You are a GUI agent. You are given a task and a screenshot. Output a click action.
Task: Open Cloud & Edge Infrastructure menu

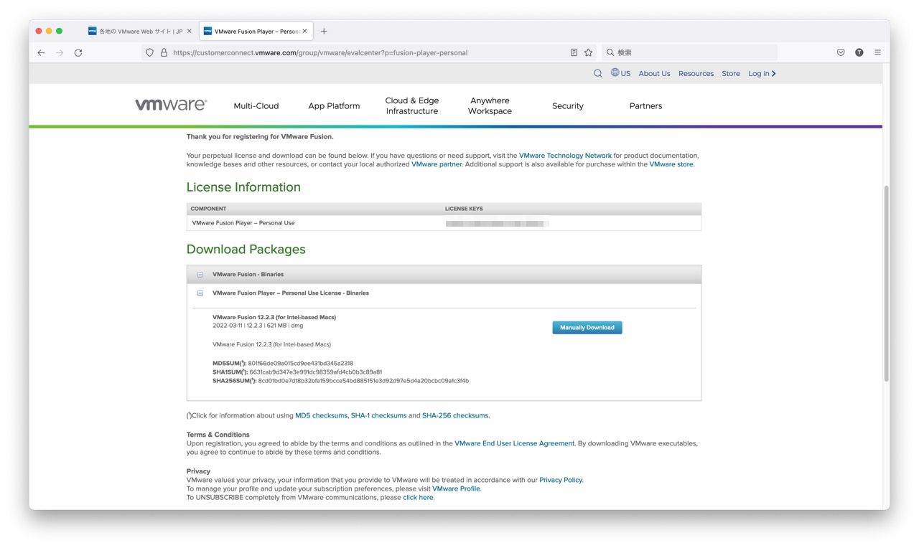pos(412,105)
